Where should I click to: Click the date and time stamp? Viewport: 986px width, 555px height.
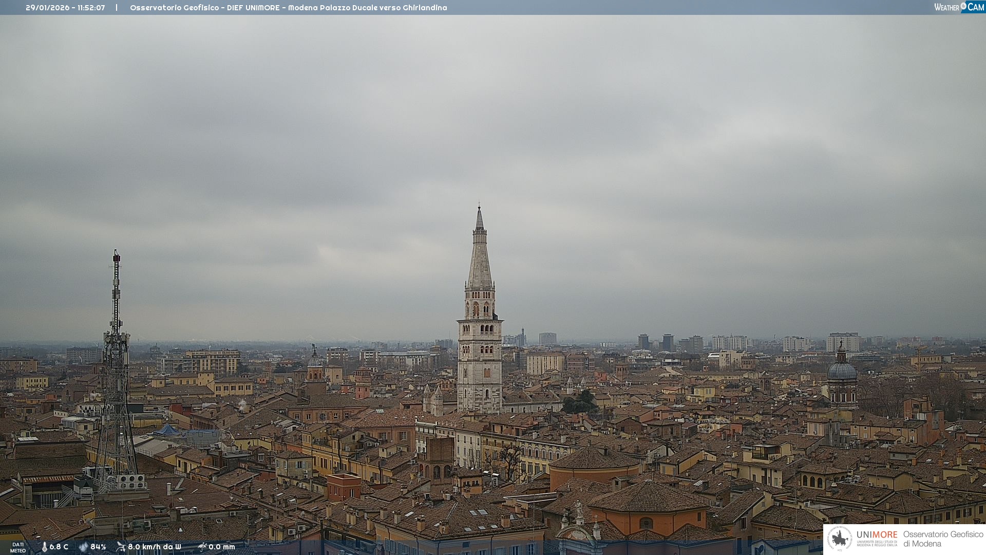click(65, 8)
